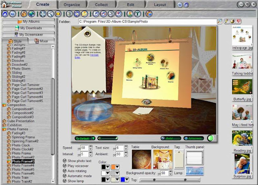The width and height of the screenshot is (258, 185).
Task: Open My Downloads
Action: [x=29, y=28]
